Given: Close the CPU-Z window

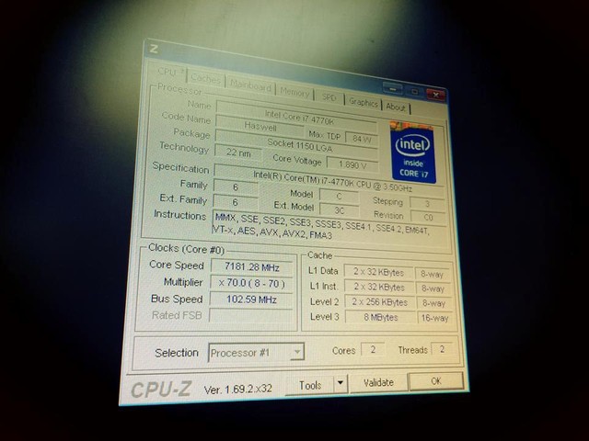Looking at the screenshot, I should 435,95.
